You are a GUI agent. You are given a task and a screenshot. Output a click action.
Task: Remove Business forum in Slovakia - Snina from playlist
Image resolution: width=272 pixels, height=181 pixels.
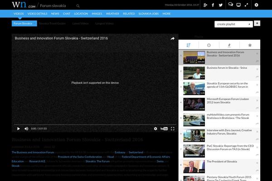pos(257,69)
